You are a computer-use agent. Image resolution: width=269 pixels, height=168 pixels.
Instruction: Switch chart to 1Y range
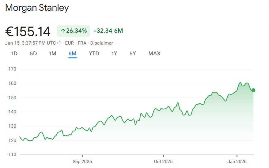pos(114,53)
